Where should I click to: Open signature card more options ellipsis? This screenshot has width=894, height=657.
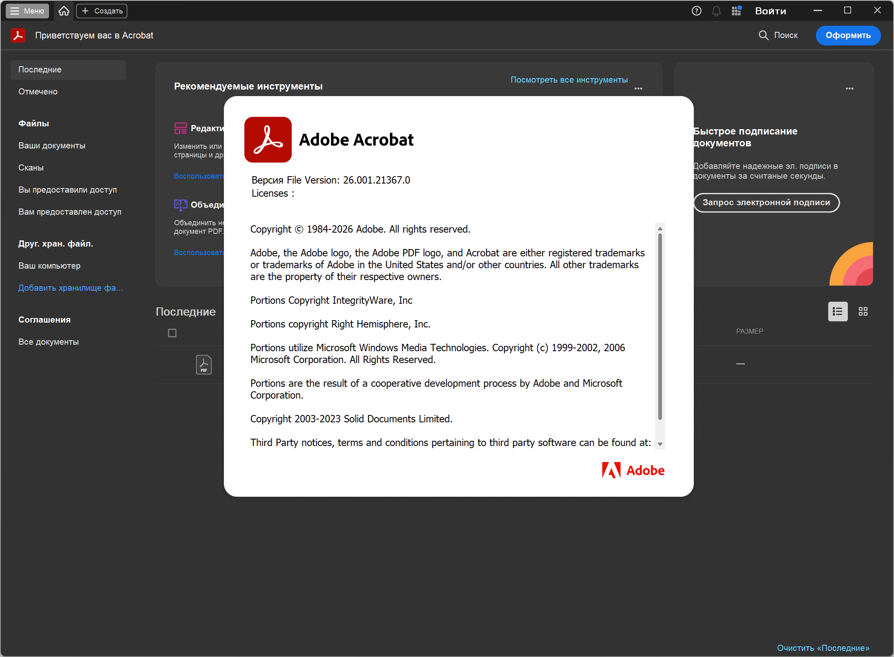[x=849, y=88]
